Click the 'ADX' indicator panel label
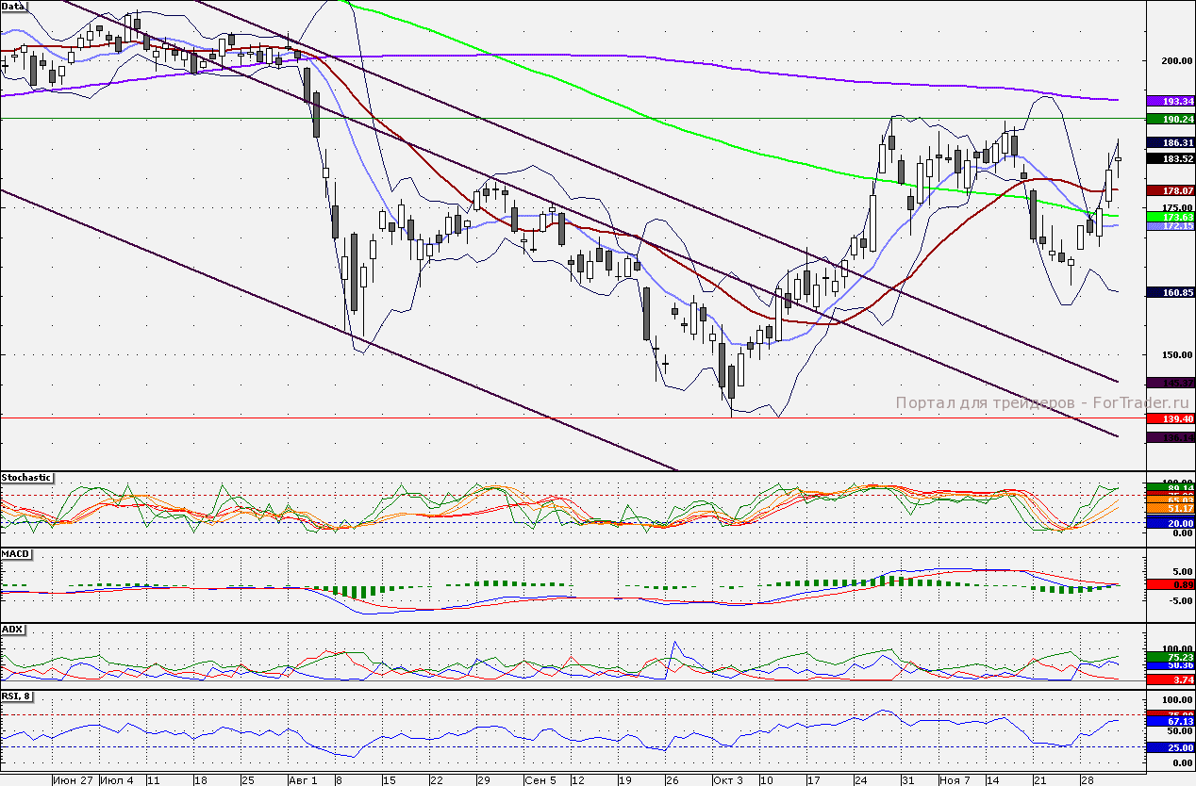 coord(12,629)
